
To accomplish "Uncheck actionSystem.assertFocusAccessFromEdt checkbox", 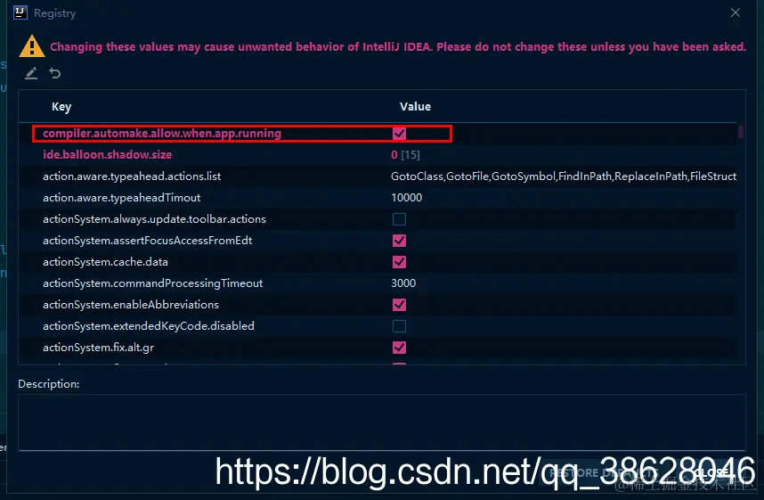I will (399, 241).
